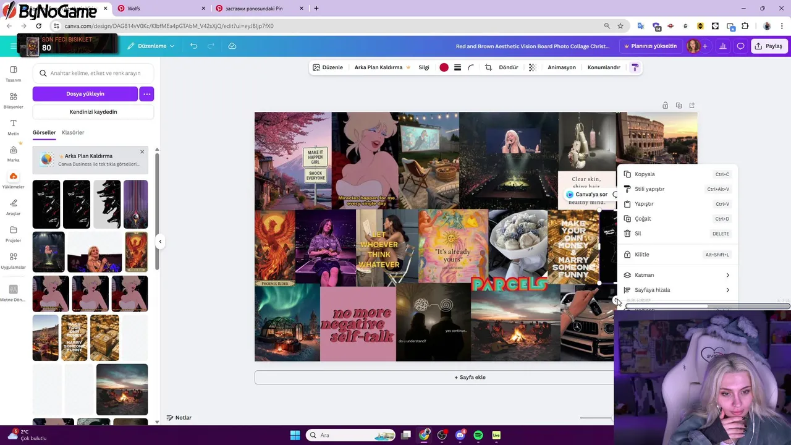Open Spotify from the taskbar
Viewport: 791px width, 445px height.
click(478, 435)
